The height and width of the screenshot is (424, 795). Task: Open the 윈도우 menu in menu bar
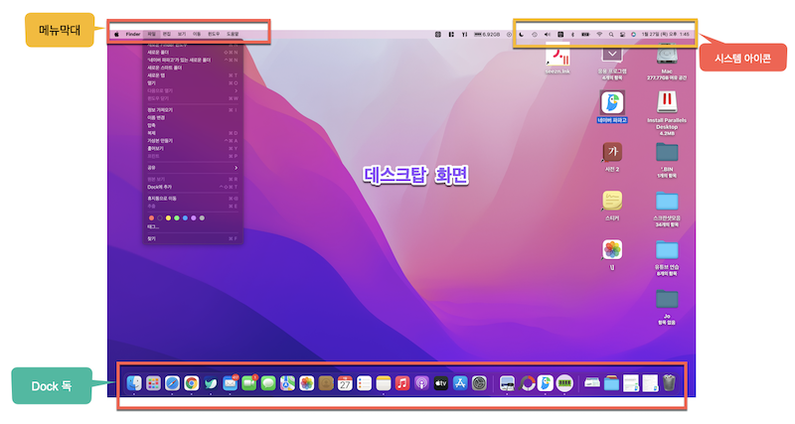coord(214,34)
